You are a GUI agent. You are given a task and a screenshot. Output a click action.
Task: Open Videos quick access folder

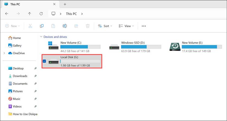coord(15,106)
